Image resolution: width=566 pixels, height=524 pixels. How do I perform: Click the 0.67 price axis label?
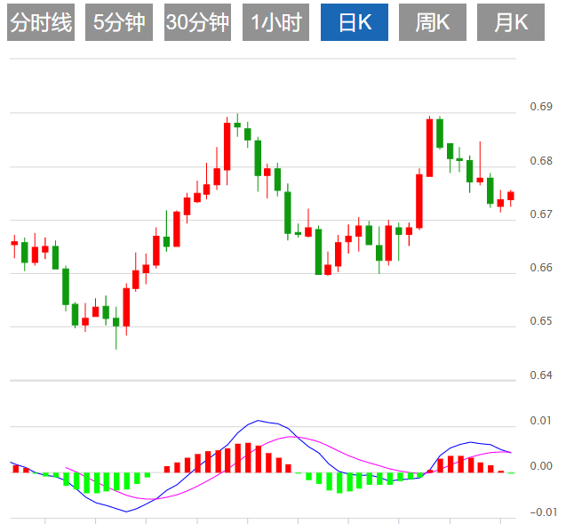tap(541, 214)
